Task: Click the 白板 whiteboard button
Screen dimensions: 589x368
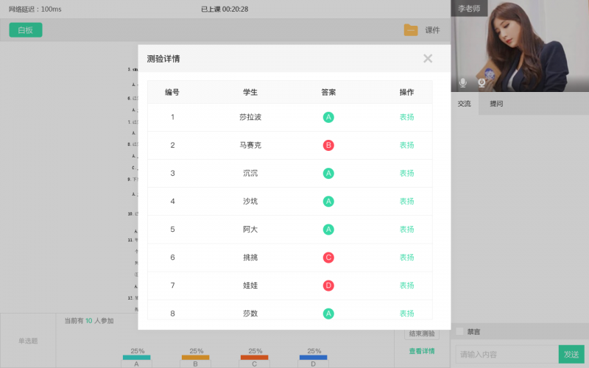Action: pyautogui.click(x=26, y=30)
